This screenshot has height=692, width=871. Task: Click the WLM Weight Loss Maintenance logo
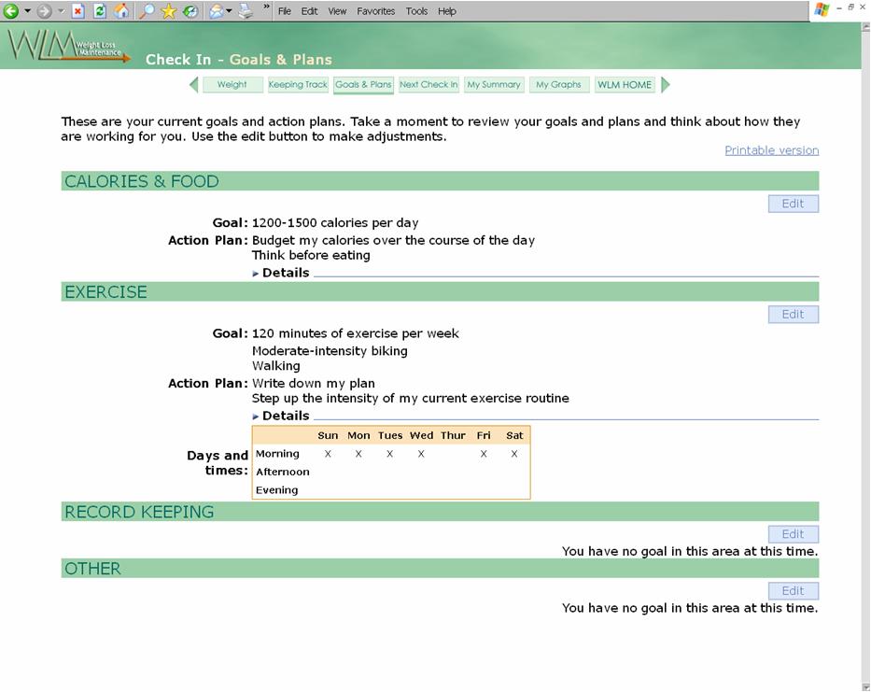tap(68, 47)
